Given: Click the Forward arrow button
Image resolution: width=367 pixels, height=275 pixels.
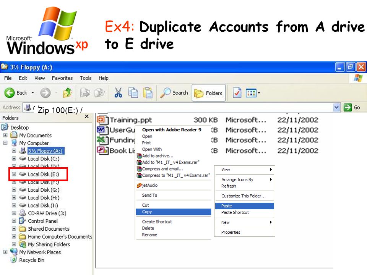Looking at the screenshot, I should 45,93.
